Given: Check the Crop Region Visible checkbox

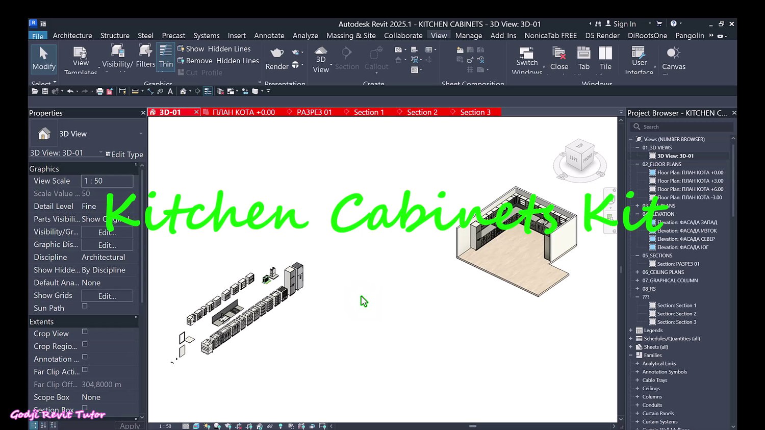Looking at the screenshot, I should 85,344.
